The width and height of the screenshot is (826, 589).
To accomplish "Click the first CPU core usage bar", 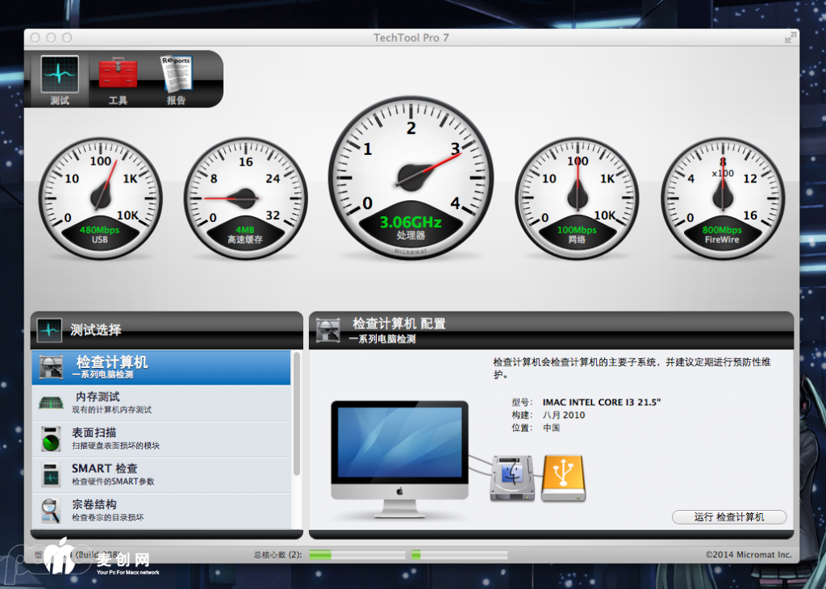I will pos(357,555).
